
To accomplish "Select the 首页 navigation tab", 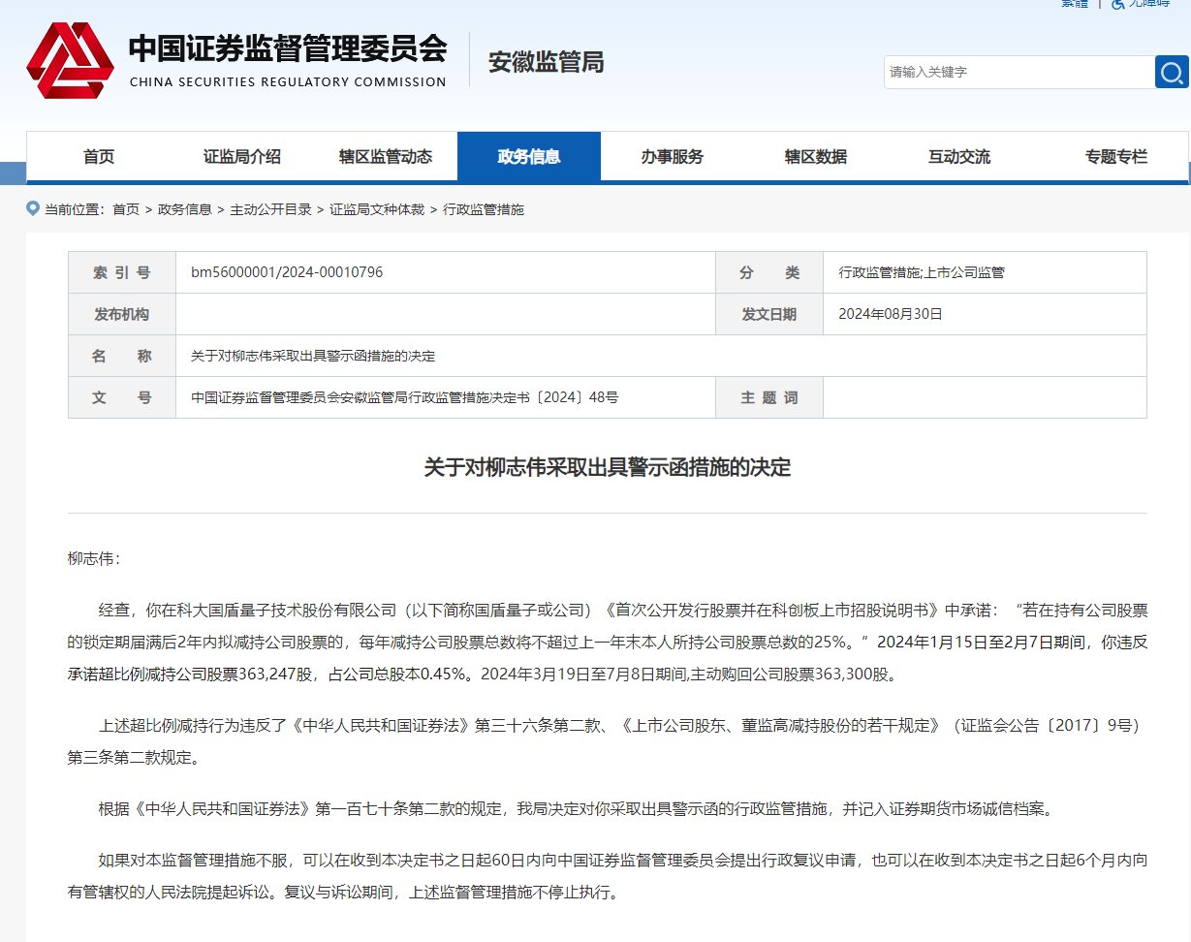I will coord(100,156).
